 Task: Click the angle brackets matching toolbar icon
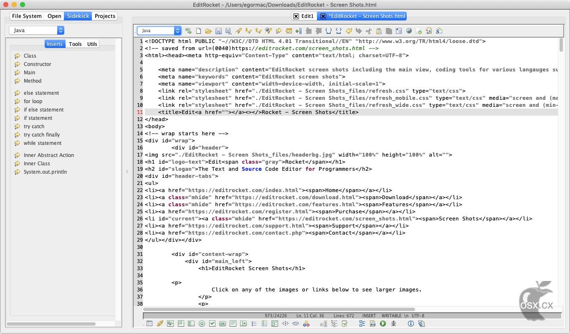pos(339,31)
